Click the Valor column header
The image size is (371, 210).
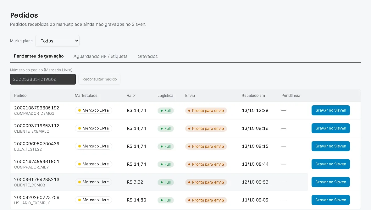click(x=131, y=96)
